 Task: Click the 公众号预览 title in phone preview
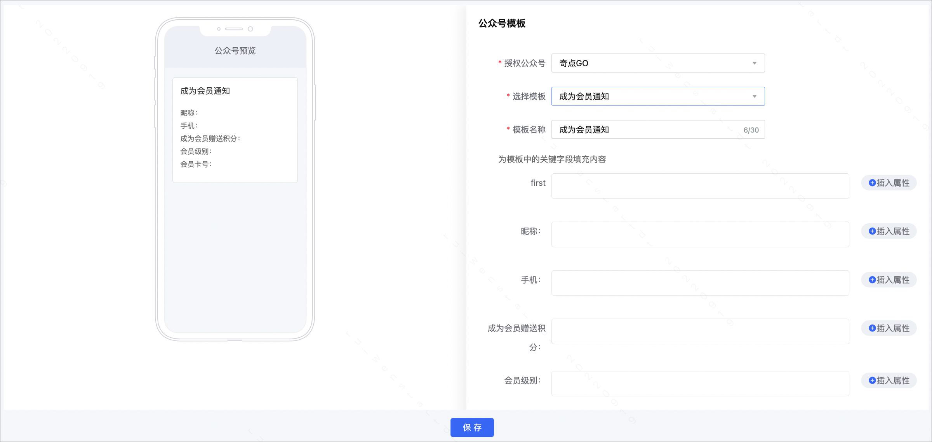[235, 50]
